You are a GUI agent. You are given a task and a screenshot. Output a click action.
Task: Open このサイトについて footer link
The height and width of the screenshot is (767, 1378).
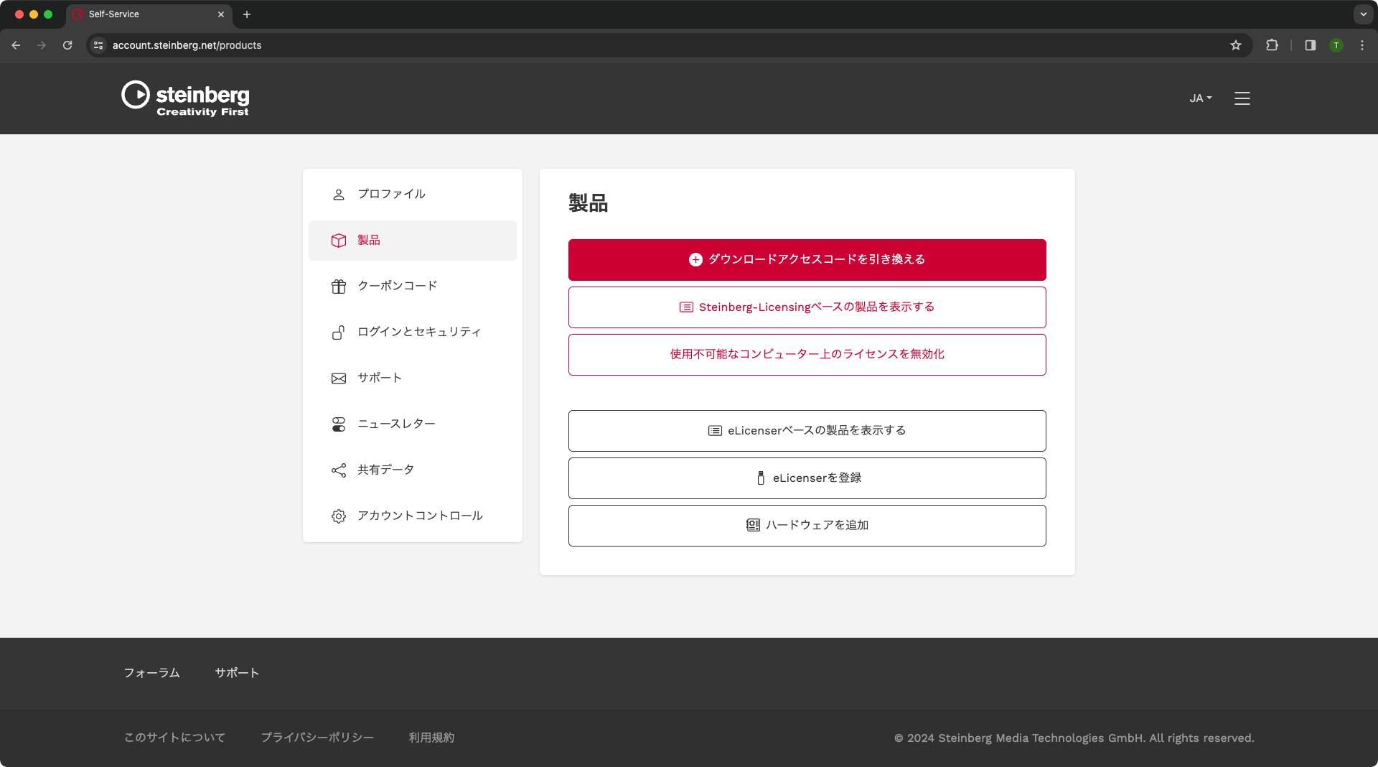pyautogui.click(x=174, y=738)
